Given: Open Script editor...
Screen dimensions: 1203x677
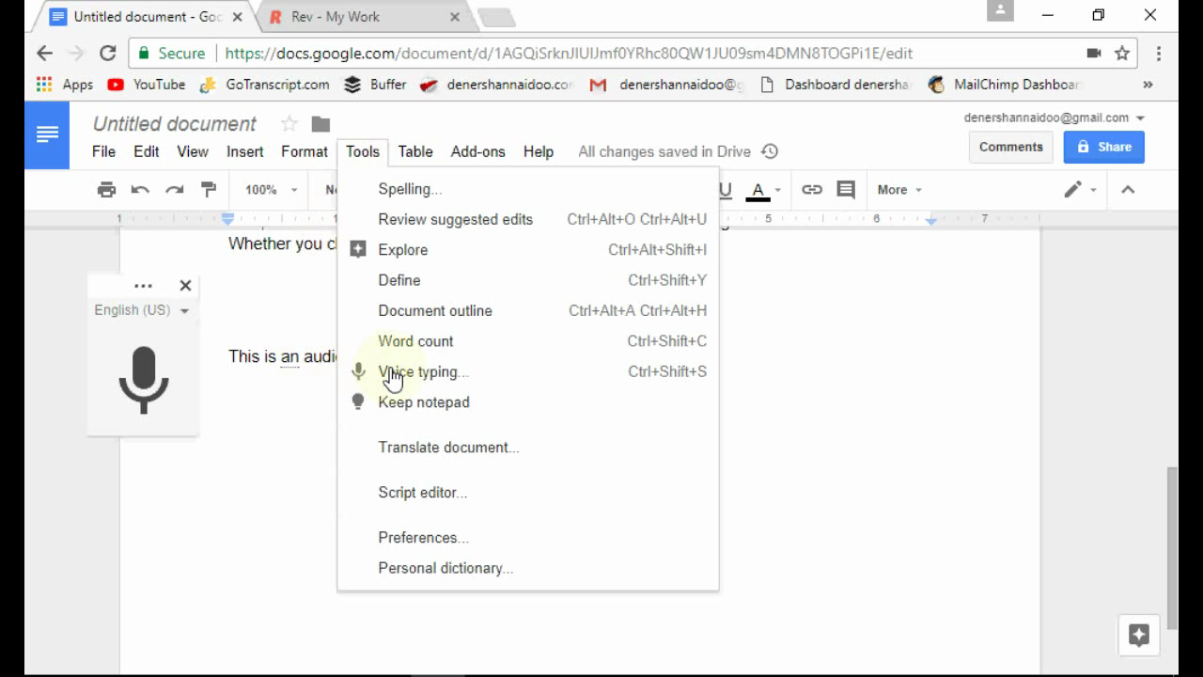Looking at the screenshot, I should coord(528,493).
